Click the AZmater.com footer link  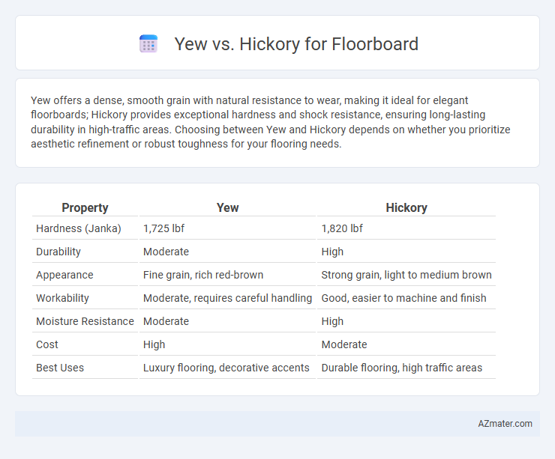pyautogui.click(x=505, y=424)
